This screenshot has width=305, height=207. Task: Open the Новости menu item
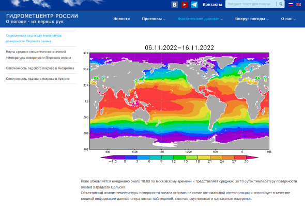click(121, 19)
